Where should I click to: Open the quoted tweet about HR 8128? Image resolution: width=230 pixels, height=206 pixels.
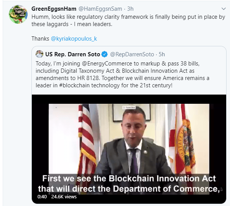[x=127, y=74]
